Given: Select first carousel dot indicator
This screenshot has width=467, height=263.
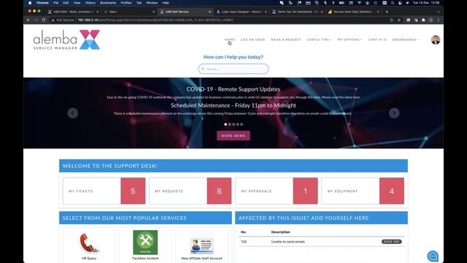Looking at the screenshot, I should click(225, 124).
